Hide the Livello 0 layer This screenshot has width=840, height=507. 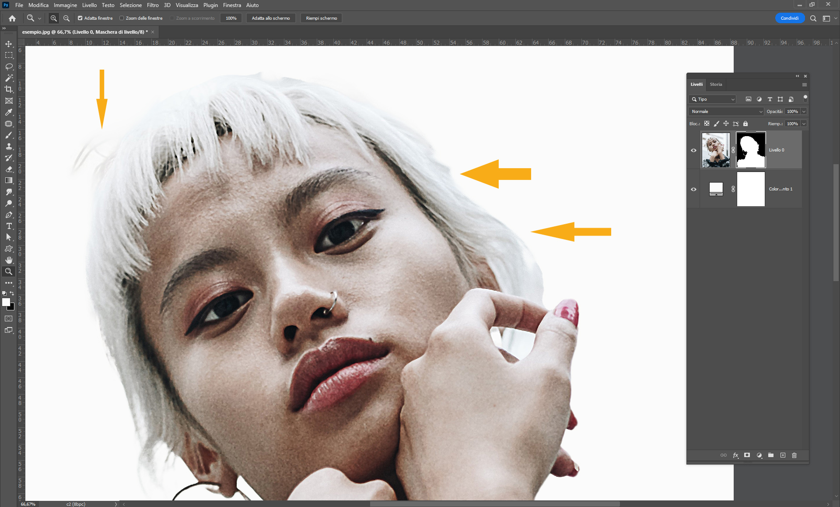coord(693,150)
